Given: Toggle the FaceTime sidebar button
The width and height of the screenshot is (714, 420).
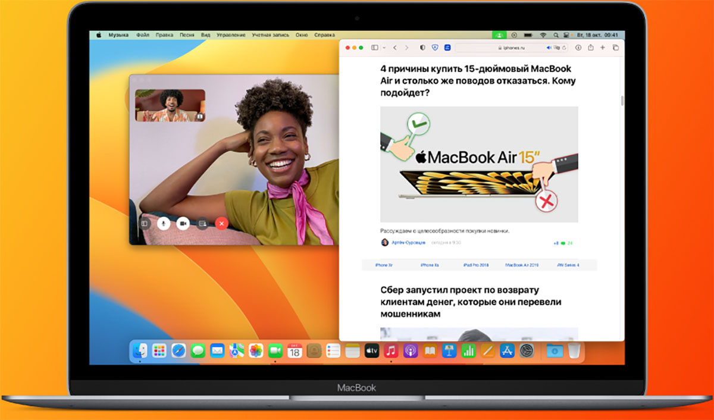Looking at the screenshot, I should coord(143,223).
